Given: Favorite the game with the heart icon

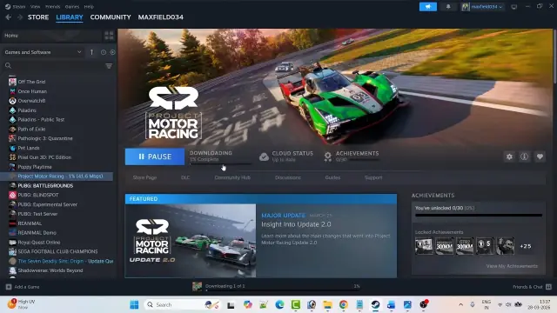Looking at the screenshot, I should (x=540, y=156).
